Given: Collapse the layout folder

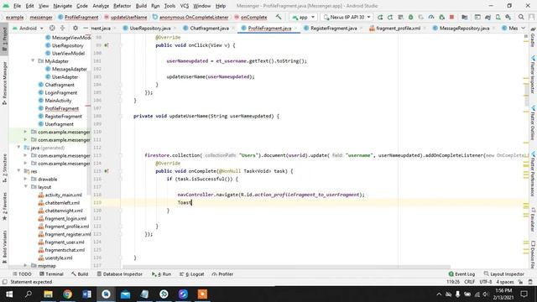Looking at the screenshot, I should tap(26, 187).
